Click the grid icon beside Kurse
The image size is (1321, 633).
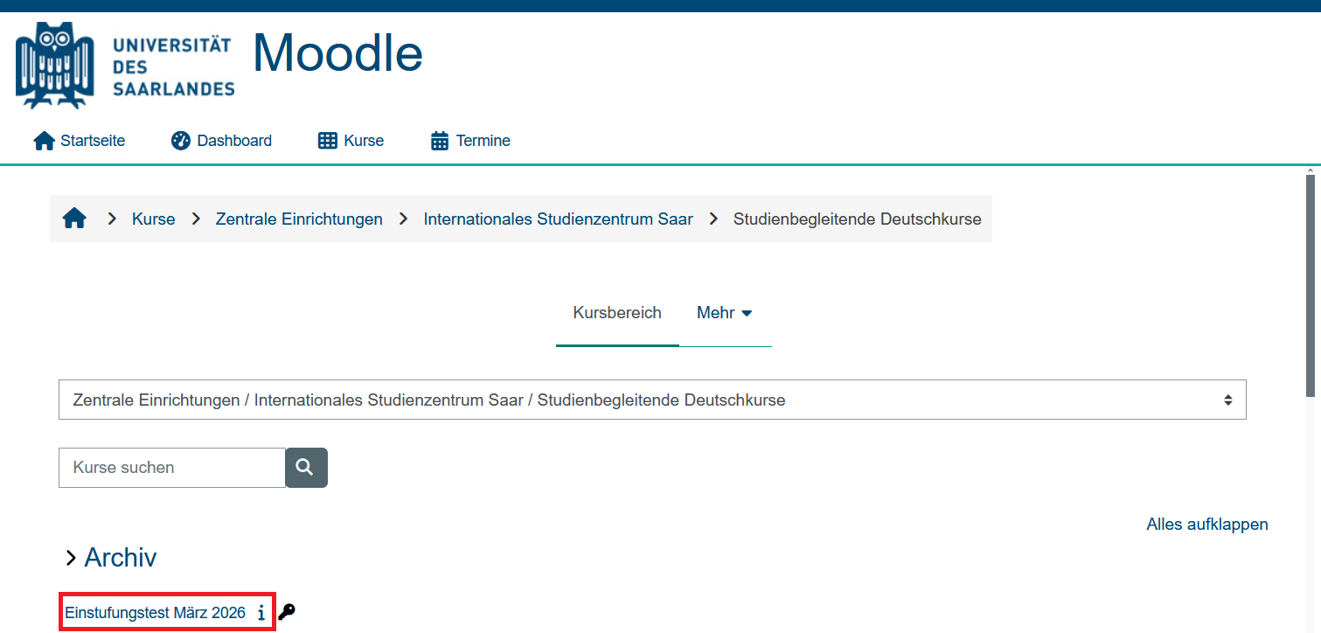tap(327, 140)
